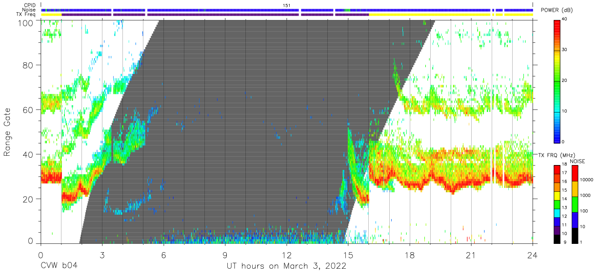Click noise colorbar label 10000

(x=586, y=180)
